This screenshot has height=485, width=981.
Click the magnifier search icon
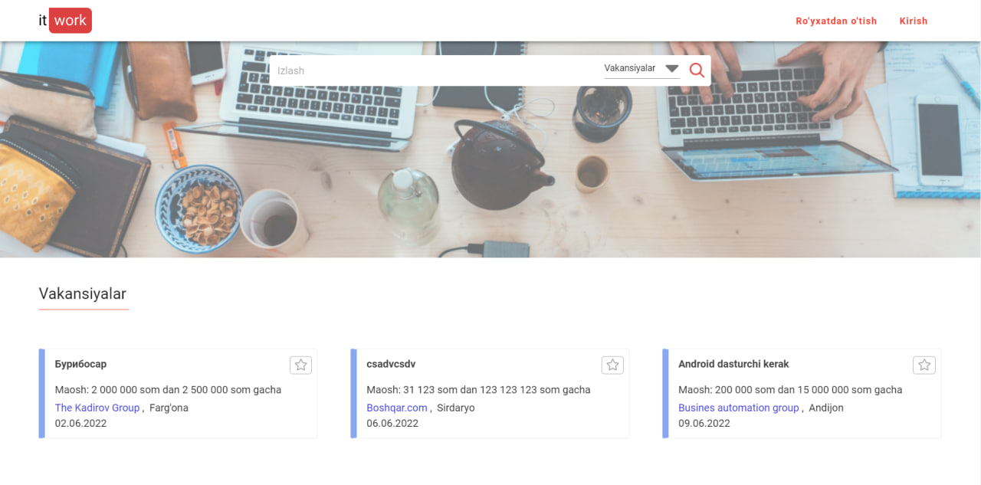coord(697,70)
